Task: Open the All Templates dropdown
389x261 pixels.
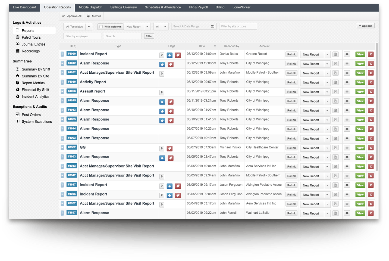Action: pyautogui.click(x=78, y=27)
